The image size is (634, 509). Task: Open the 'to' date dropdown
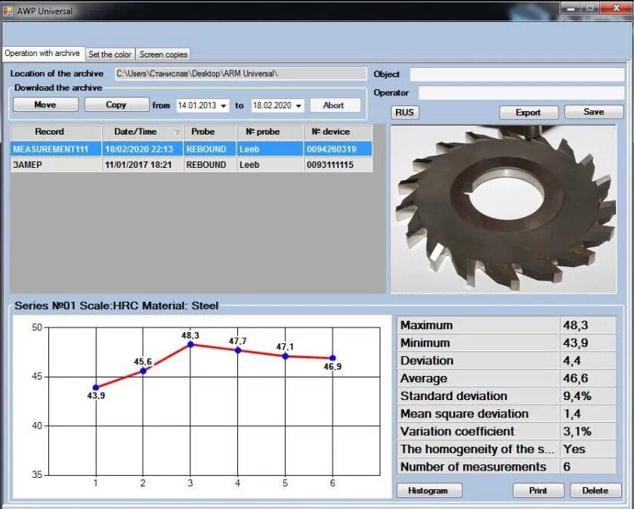pyautogui.click(x=298, y=106)
